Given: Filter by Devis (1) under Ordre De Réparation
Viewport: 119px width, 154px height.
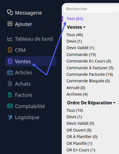Looking at the screenshot, I should [x=74, y=117].
